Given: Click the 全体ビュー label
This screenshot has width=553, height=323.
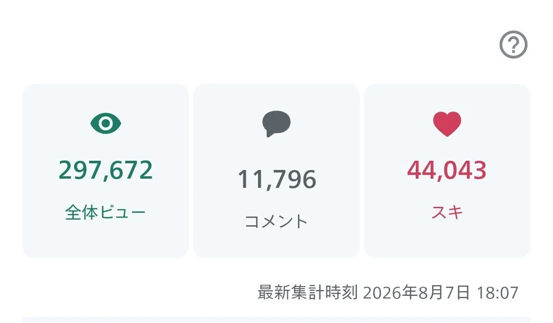Looking at the screenshot, I should click(105, 212).
